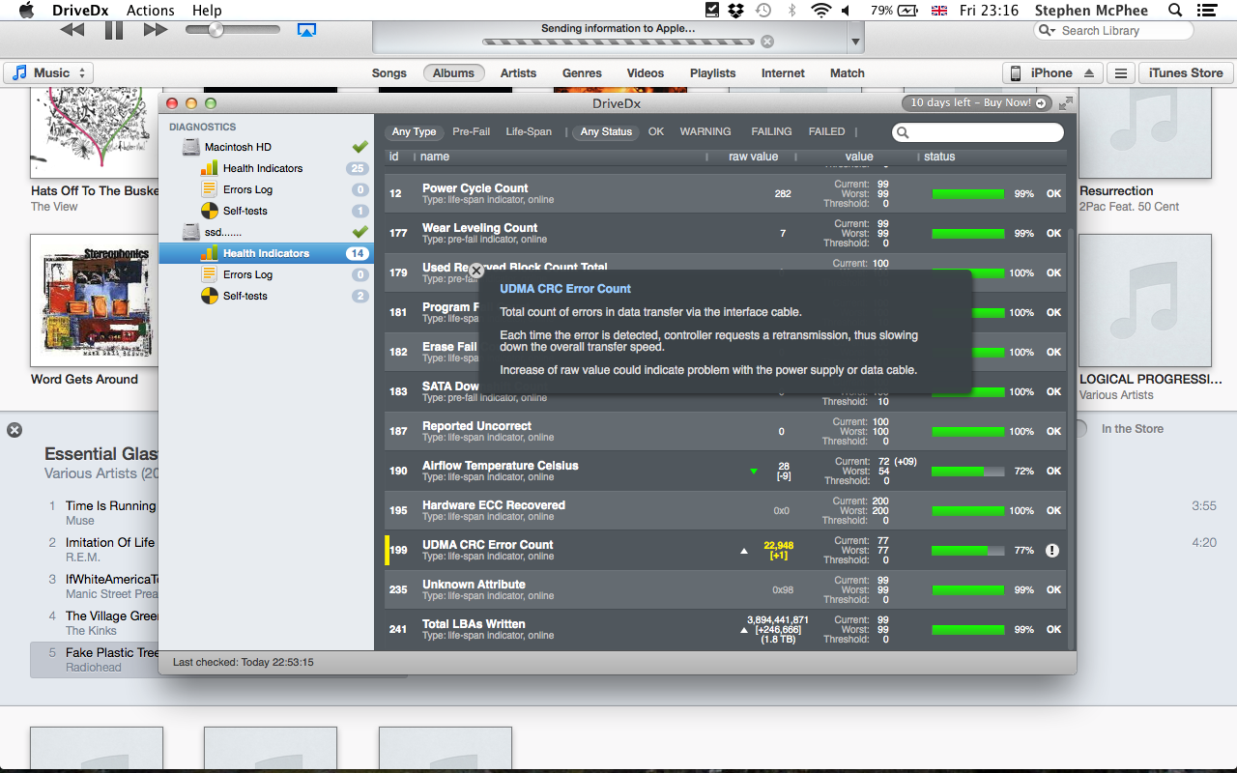Sort by raw value column header
The image size is (1237, 773).
click(x=753, y=157)
